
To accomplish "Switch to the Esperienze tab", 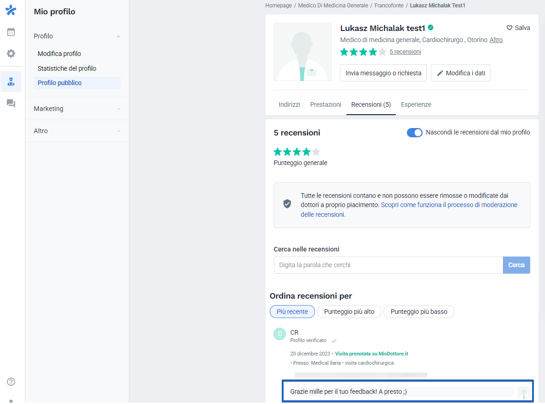I will (x=416, y=104).
